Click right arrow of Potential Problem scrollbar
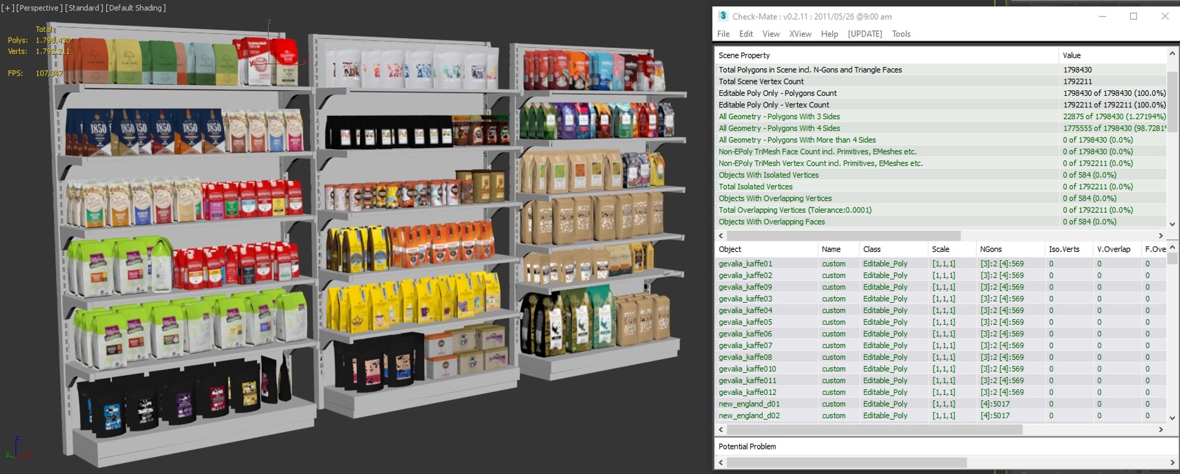Screen dimensions: 1180x474 1172,462
